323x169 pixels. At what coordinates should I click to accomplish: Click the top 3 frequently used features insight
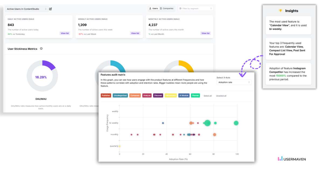click(x=288, y=49)
